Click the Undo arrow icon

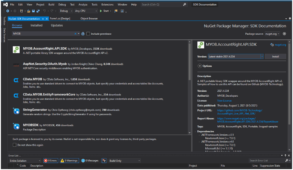tap(44, 11)
